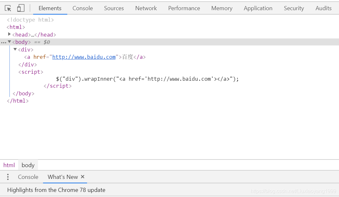This screenshot has height=197, width=339.
Task: Close the What's New drawer tab
Action: point(83,177)
